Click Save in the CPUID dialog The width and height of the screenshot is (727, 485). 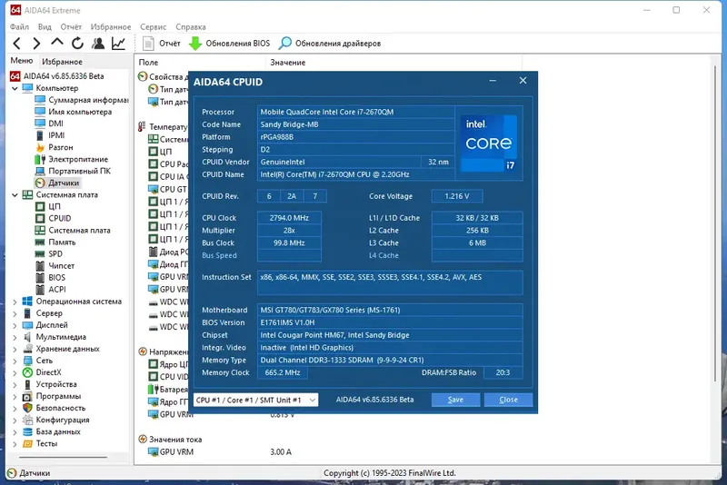point(455,400)
